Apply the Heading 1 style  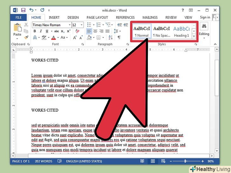[181, 31]
